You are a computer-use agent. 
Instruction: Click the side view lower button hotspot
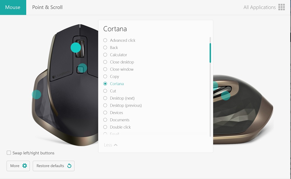pyautogui.click(x=226, y=96)
